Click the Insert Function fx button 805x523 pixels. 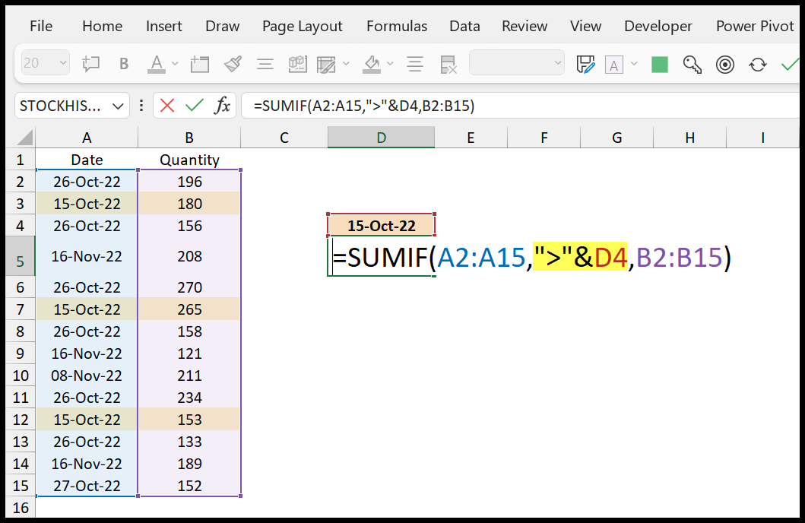click(222, 106)
